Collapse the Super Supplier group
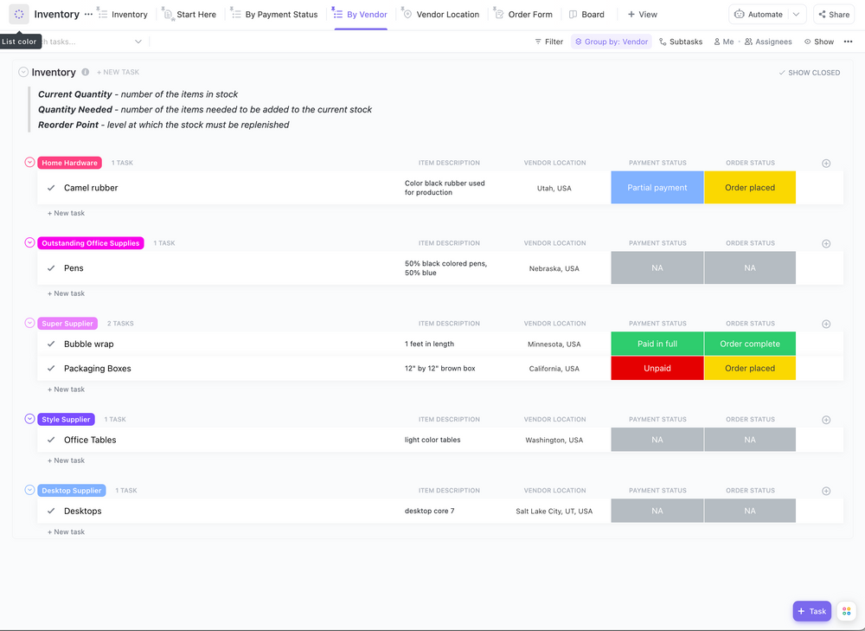 29,324
